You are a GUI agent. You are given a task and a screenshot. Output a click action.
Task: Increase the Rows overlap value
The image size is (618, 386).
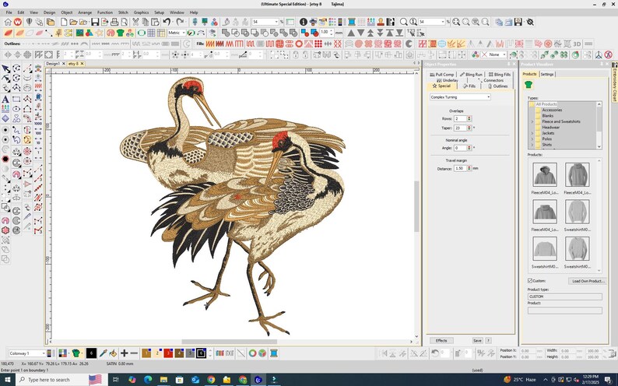tap(469, 117)
